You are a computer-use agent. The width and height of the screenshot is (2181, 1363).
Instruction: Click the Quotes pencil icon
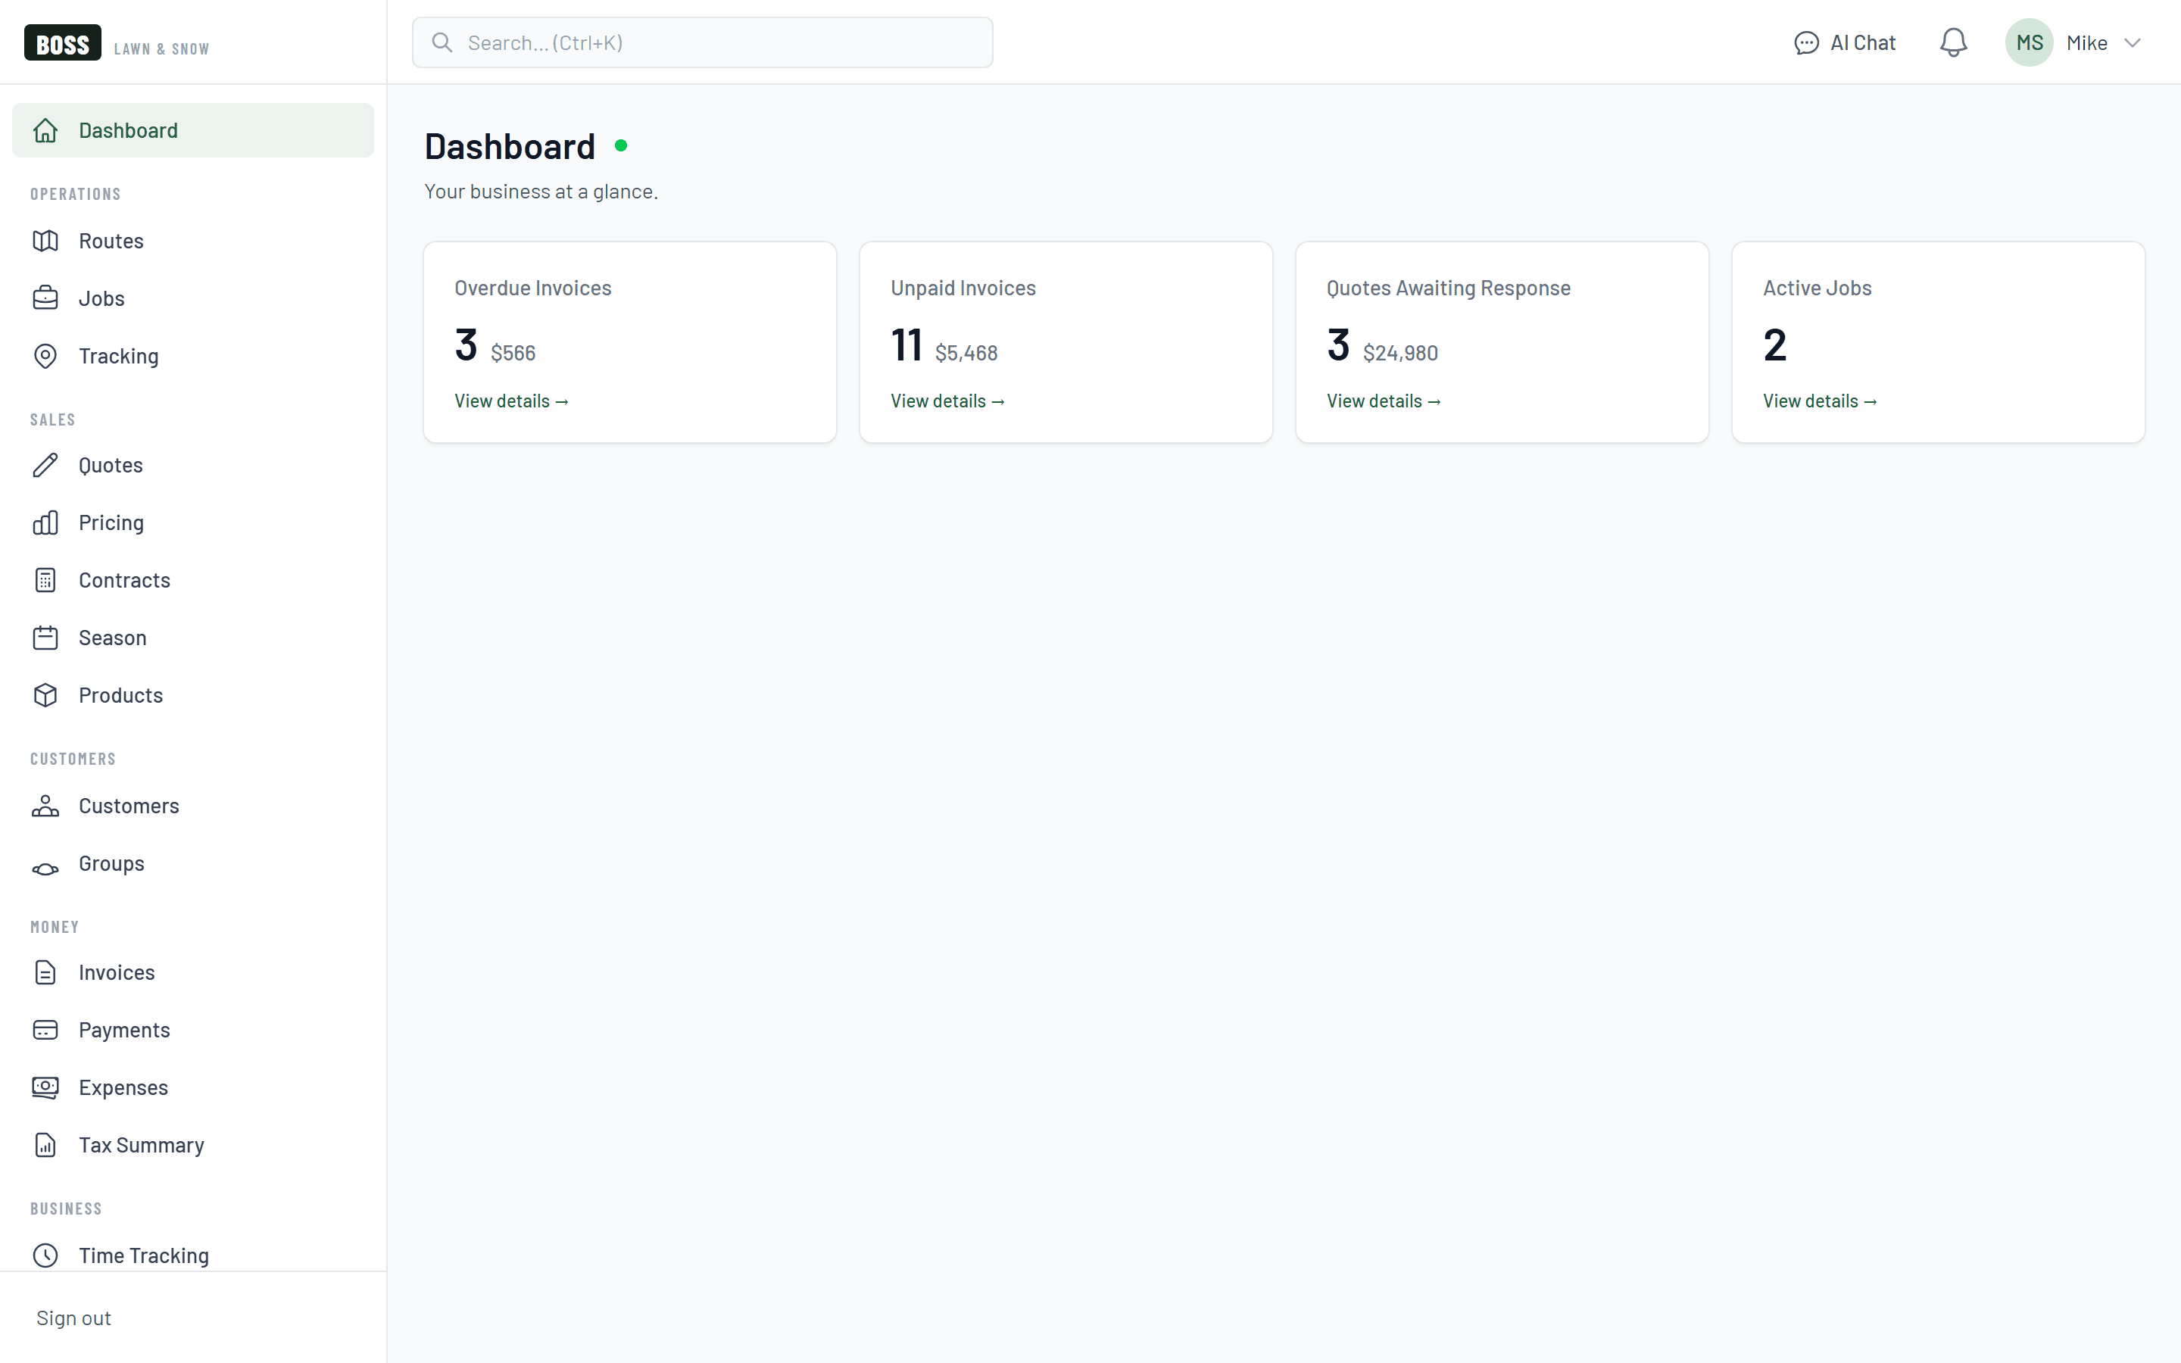pyautogui.click(x=45, y=465)
